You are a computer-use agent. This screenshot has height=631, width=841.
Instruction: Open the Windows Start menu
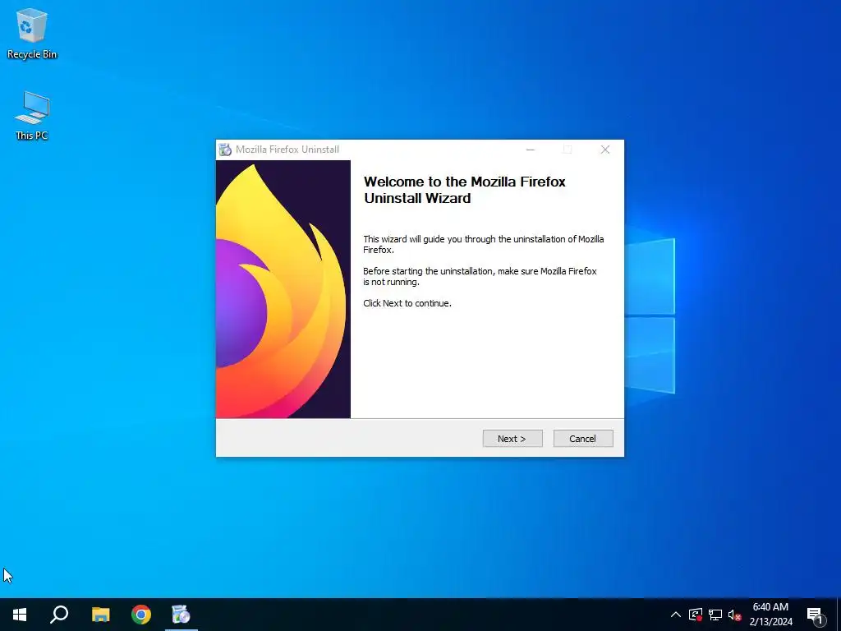click(20, 615)
